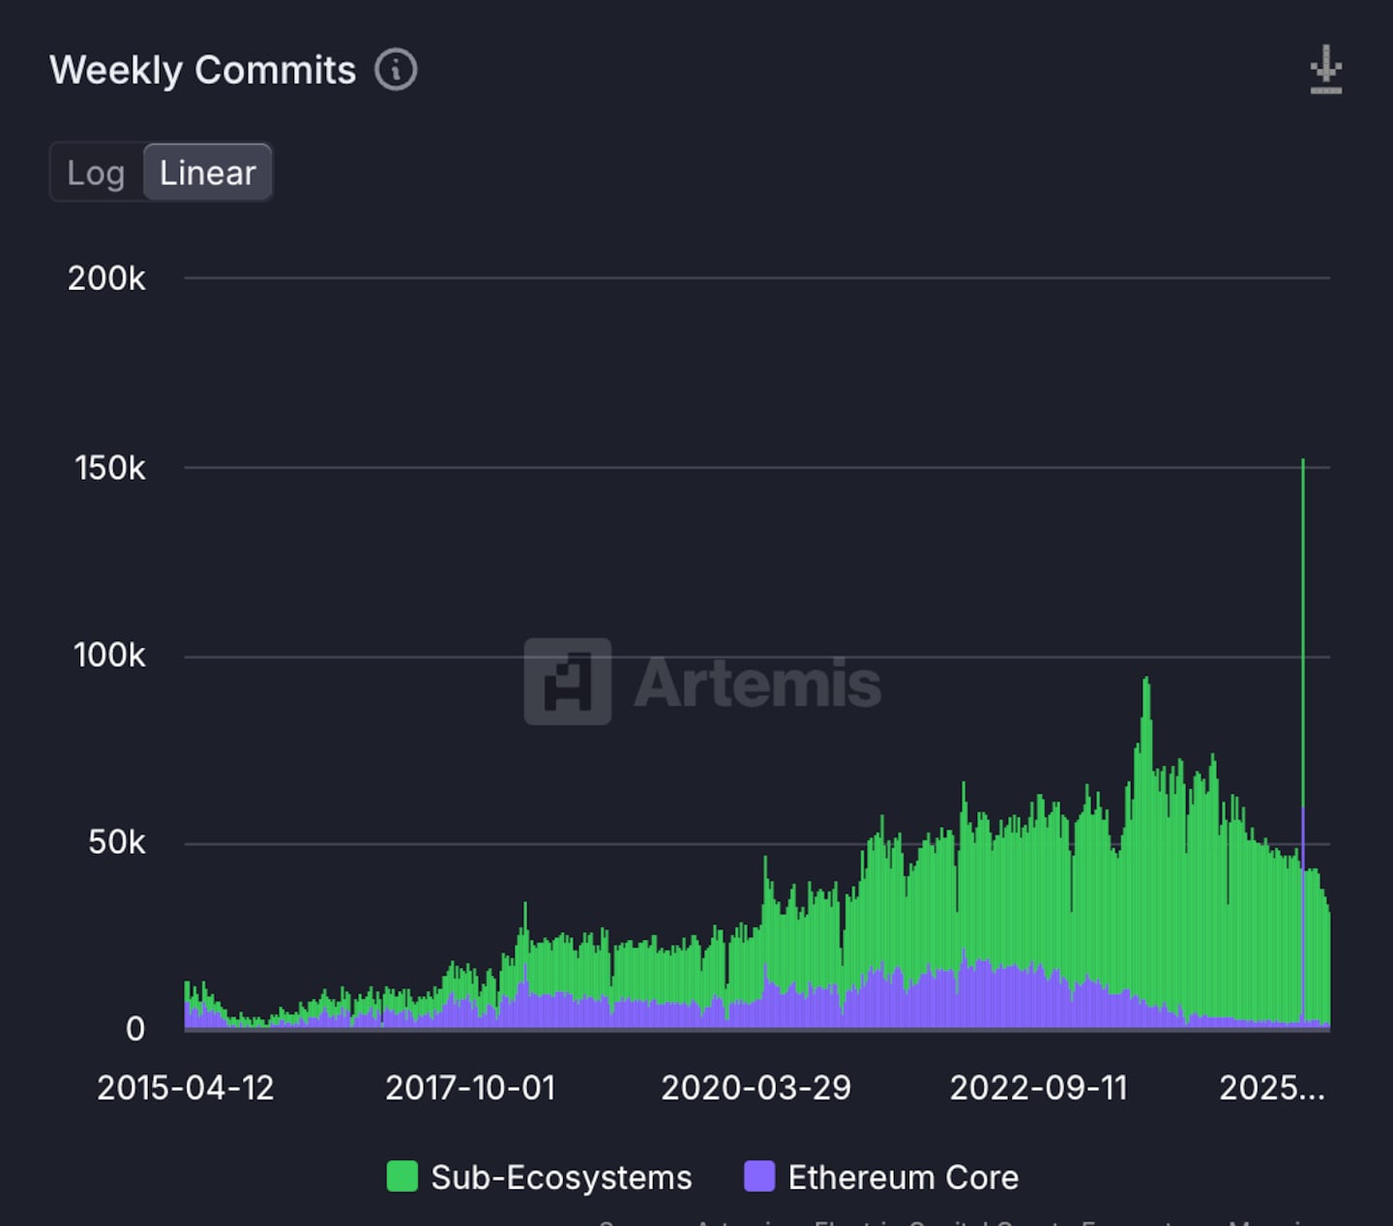1393x1226 pixels.
Task: Click the info icon beside Weekly Commits
Action: [x=396, y=70]
